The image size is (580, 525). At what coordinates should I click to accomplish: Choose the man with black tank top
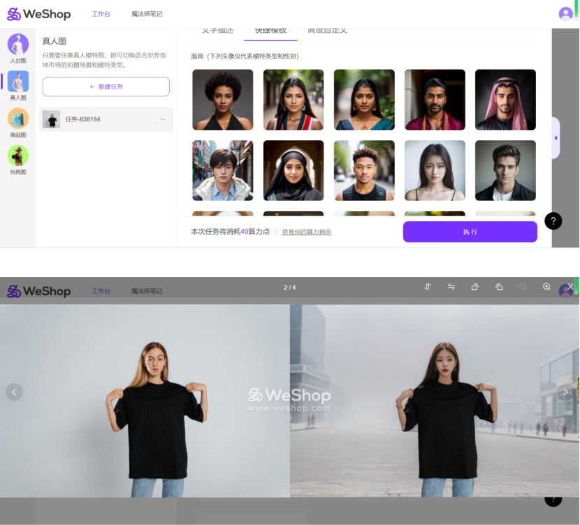point(364,170)
